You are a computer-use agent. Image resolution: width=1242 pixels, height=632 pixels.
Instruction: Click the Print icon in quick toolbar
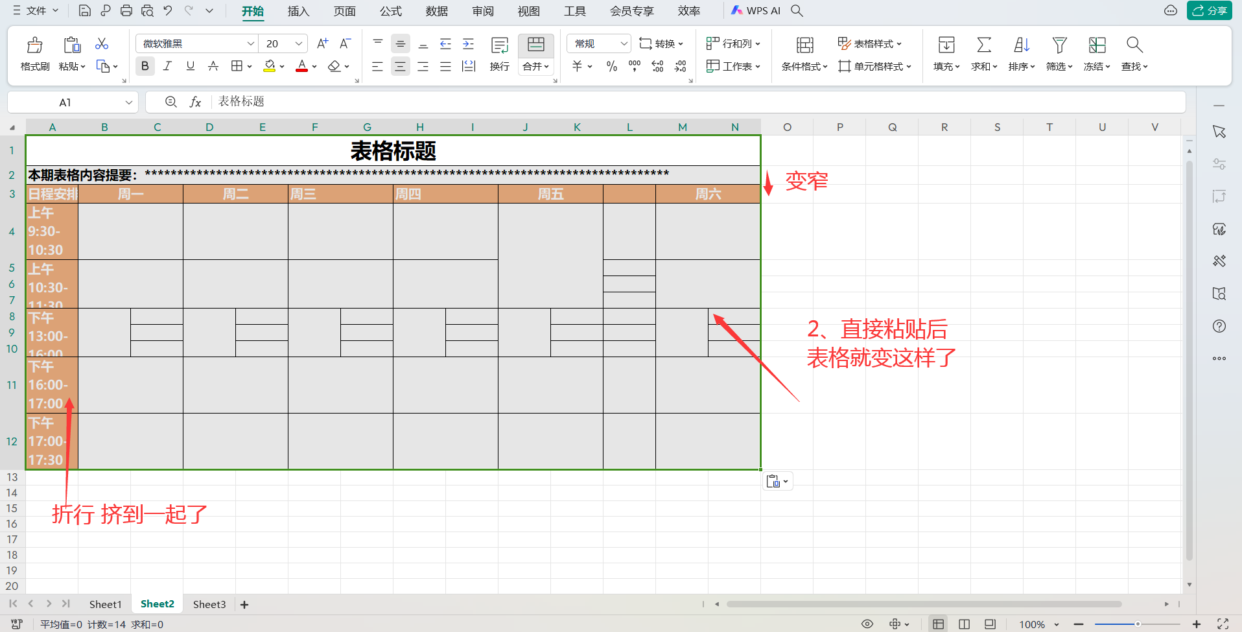point(126,10)
